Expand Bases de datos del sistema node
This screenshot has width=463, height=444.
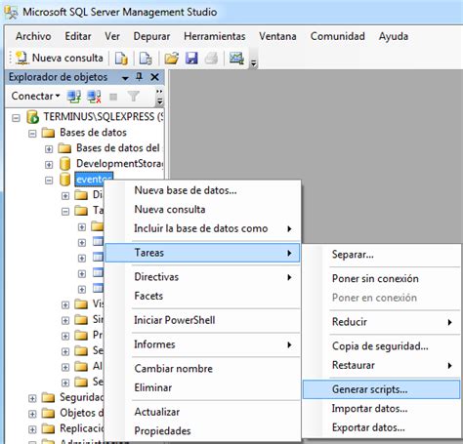tap(49, 149)
